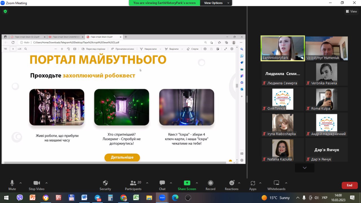Stop the video camera
Image resolution: width=361 pixels, height=203 pixels.
pos(37,183)
